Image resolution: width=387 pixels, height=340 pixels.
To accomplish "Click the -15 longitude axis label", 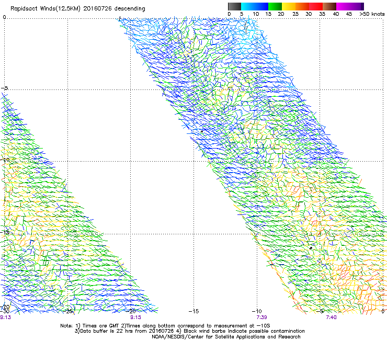I will (193, 311).
